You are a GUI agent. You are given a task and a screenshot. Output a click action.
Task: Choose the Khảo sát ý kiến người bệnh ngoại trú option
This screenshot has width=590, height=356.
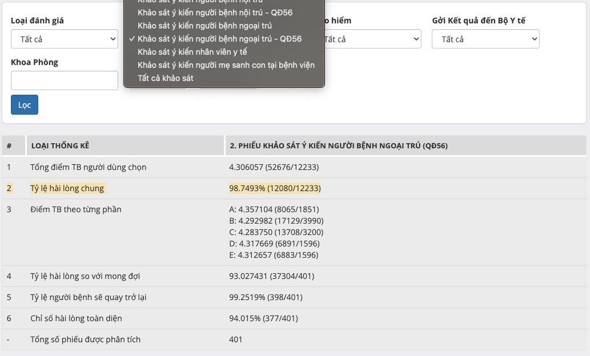204,26
